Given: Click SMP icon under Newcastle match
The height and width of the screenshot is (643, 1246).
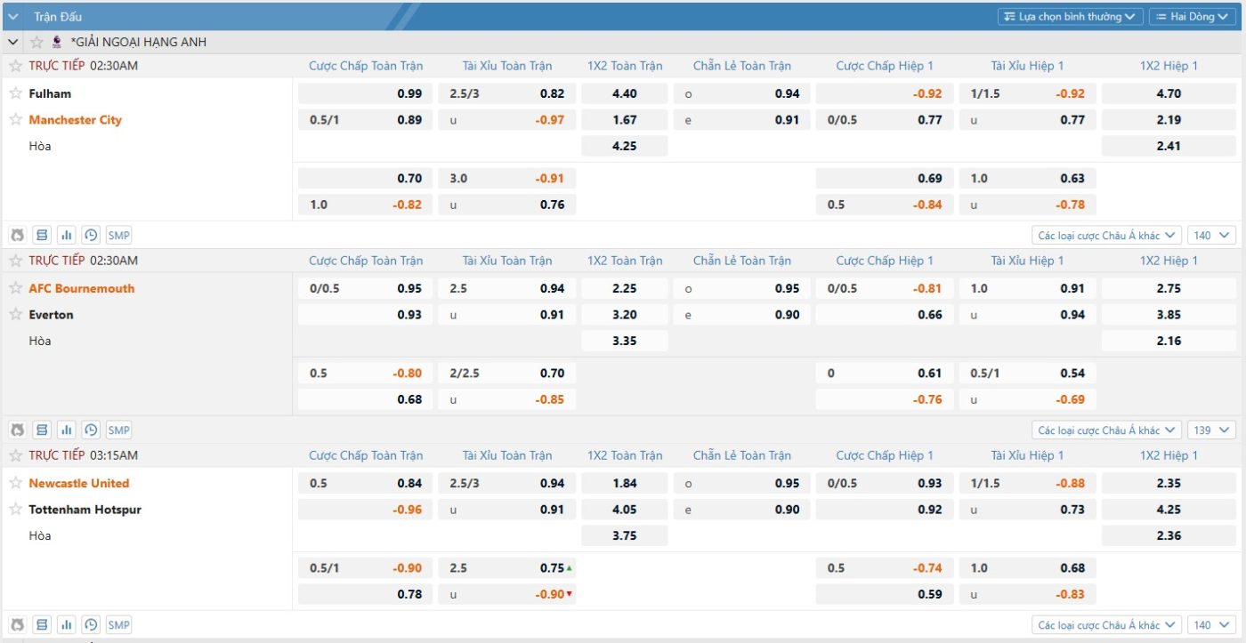Looking at the screenshot, I should [118, 625].
